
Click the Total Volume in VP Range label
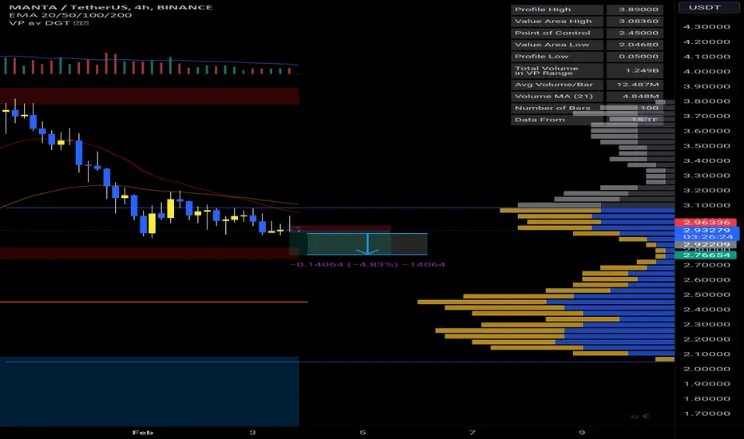[557, 71]
